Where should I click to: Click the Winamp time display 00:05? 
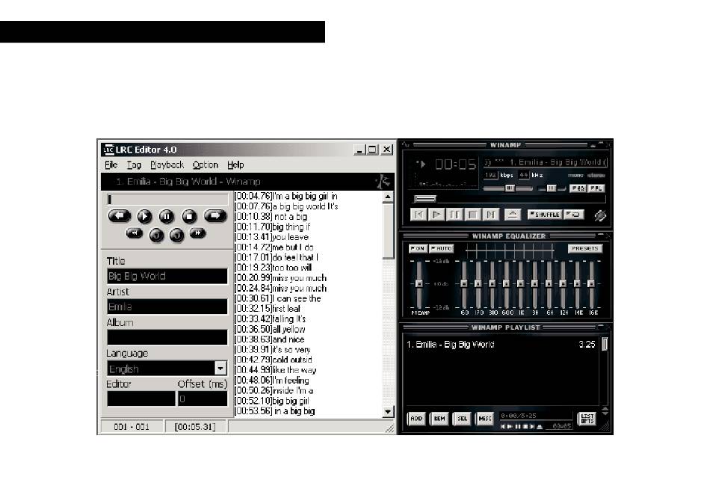coord(455,164)
